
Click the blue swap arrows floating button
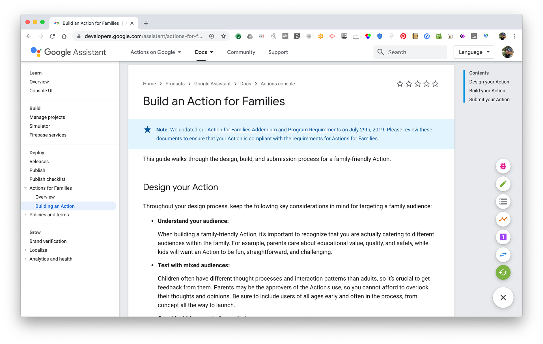pyautogui.click(x=503, y=255)
